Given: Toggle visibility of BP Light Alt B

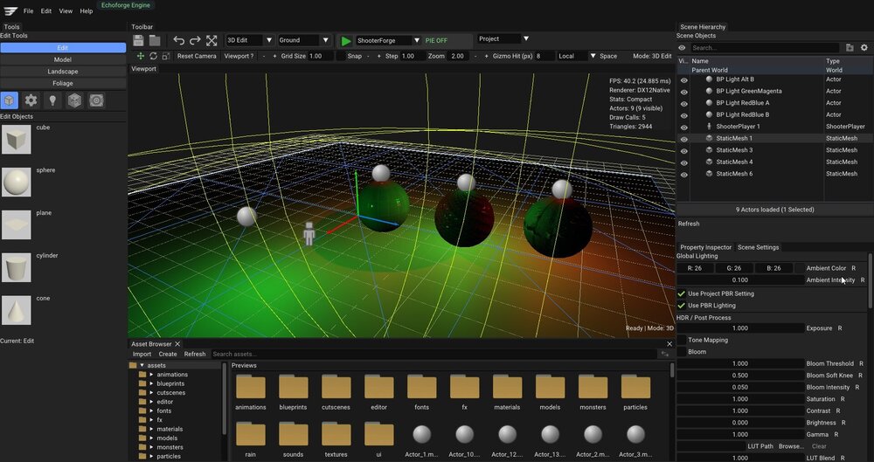Looking at the screenshot, I should pos(684,79).
